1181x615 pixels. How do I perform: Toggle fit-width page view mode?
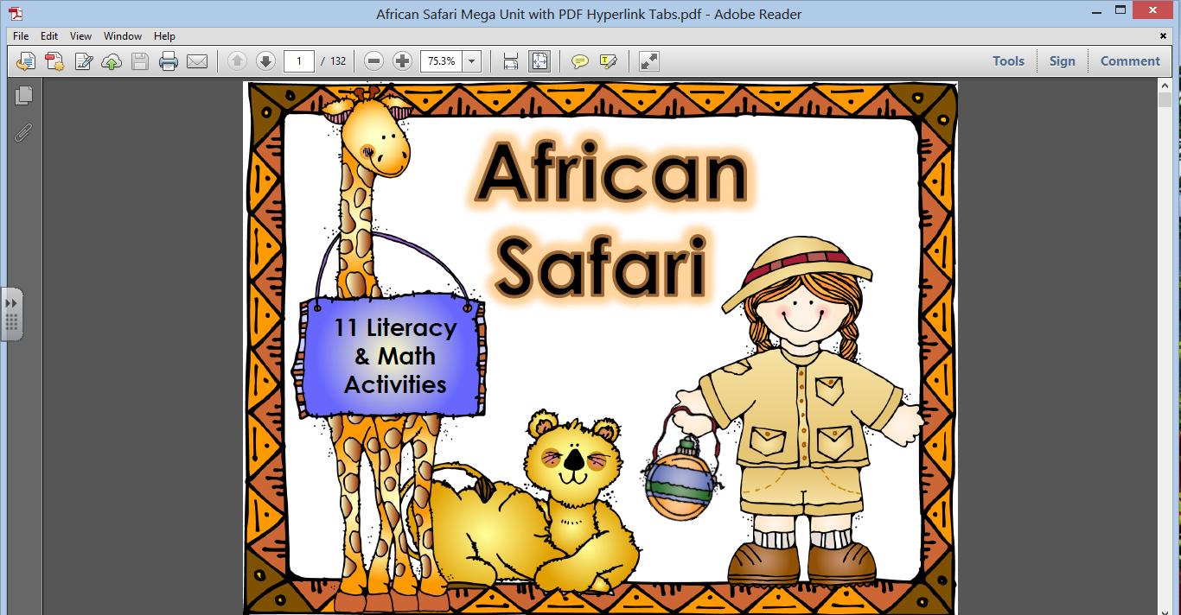coord(509,60)
